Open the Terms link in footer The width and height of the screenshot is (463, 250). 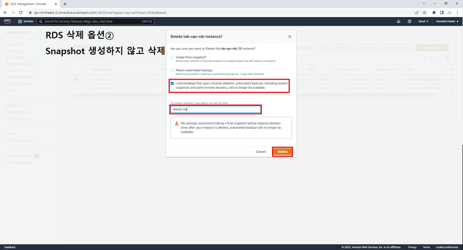click(426, 247)
